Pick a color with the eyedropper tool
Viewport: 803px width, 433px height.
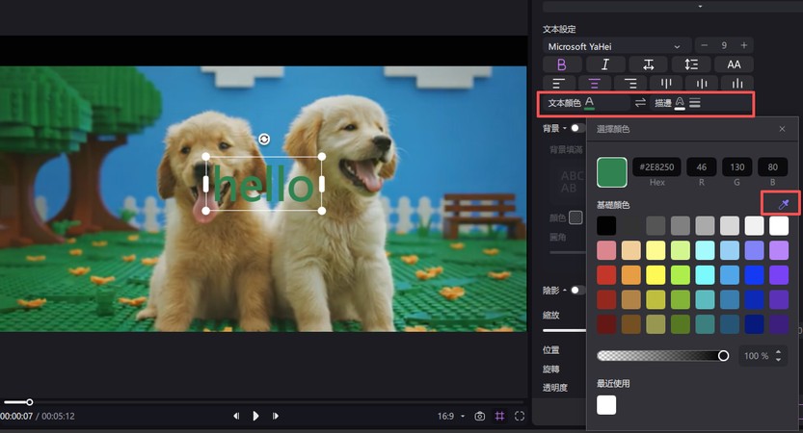(x=782, y=204)
